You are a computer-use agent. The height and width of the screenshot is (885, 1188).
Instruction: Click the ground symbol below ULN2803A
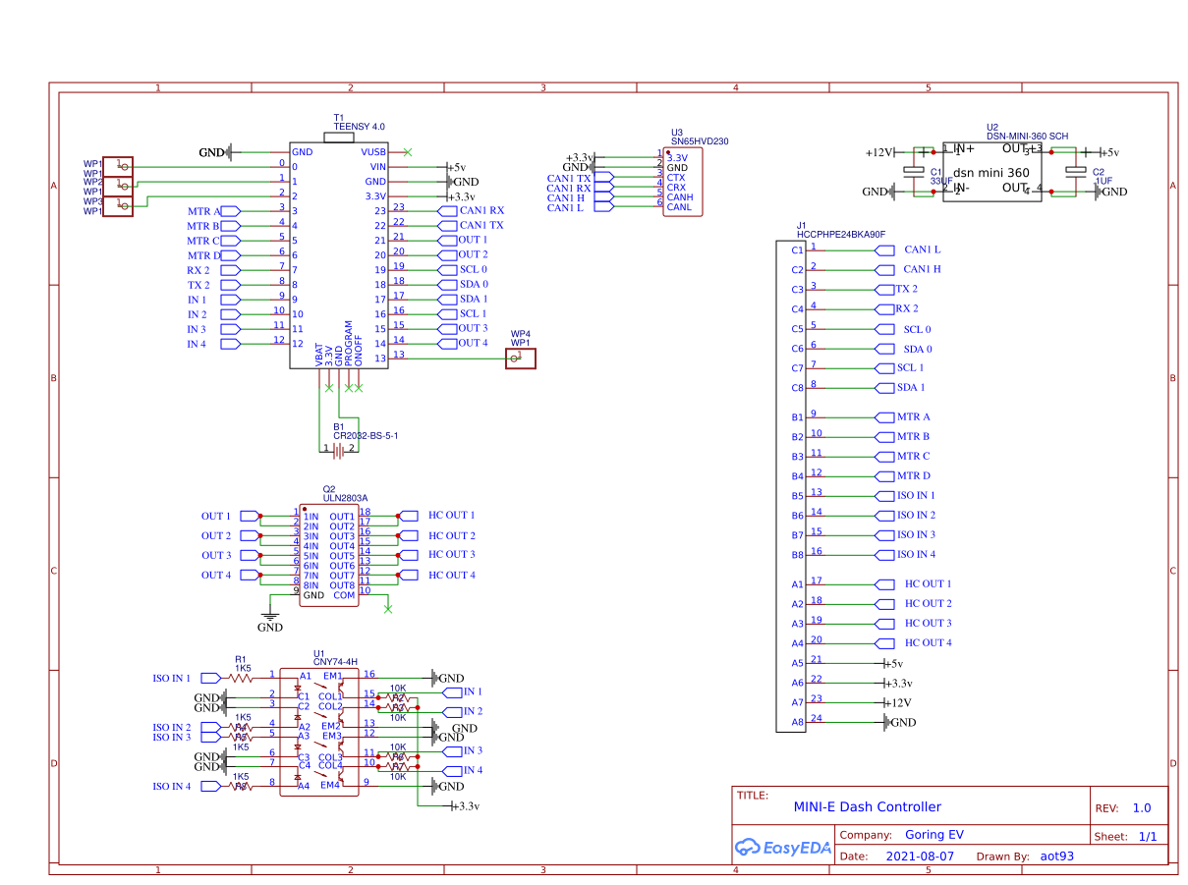(x=269, y=618)
